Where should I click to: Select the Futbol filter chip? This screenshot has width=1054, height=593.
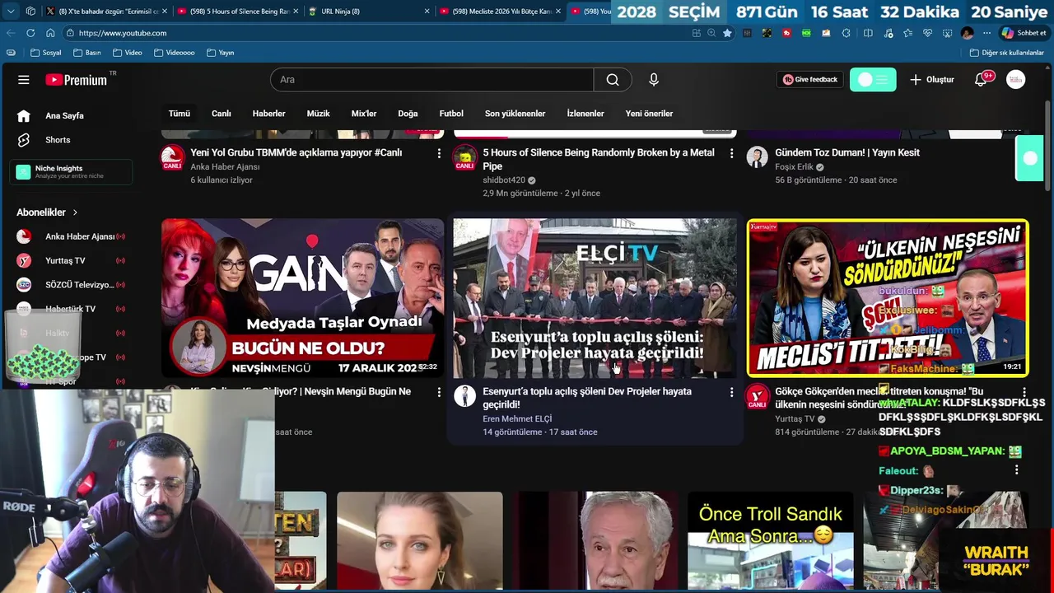pyautogui.click(x=451, y=114)
